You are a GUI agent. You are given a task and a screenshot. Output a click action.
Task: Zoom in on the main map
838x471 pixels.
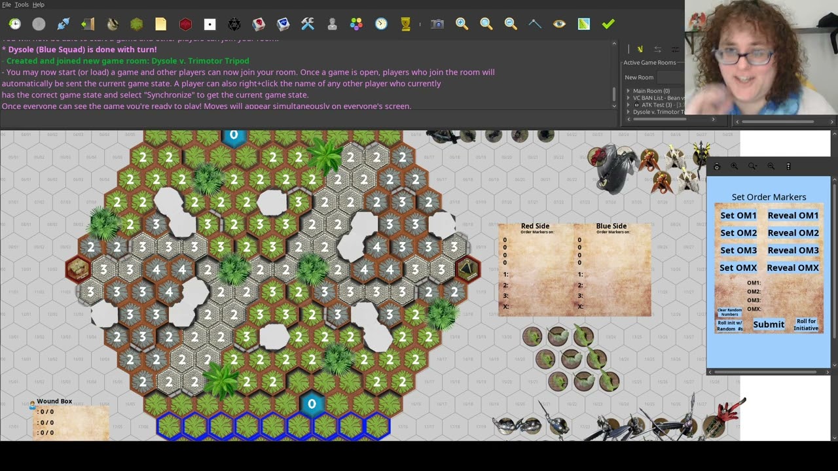coord(462,24)
